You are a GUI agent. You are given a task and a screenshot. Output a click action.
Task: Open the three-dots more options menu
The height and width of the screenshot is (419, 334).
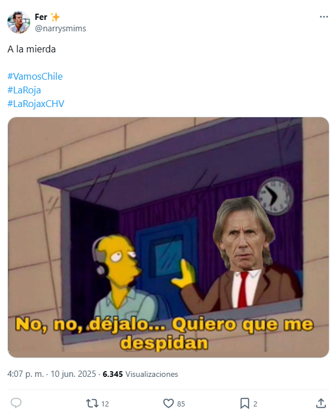[x=324, y=17]
